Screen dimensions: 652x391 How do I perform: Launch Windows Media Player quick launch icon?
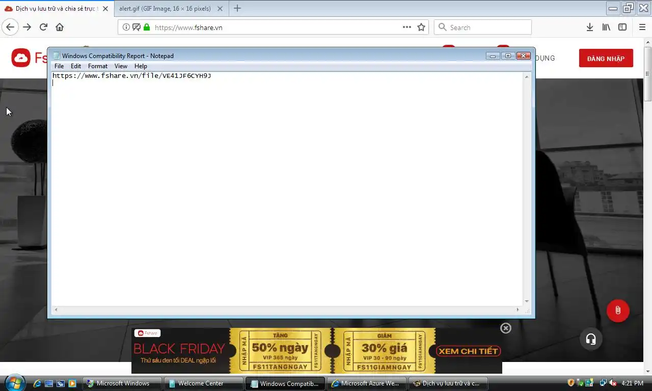coord(72,383)
